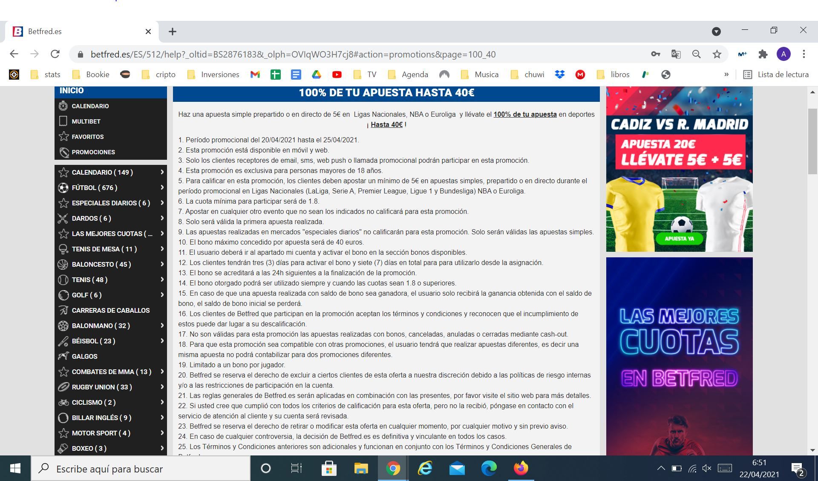Click the 'Hasta 40€' link
The image size is (818, 481).
tap(386, 124)
